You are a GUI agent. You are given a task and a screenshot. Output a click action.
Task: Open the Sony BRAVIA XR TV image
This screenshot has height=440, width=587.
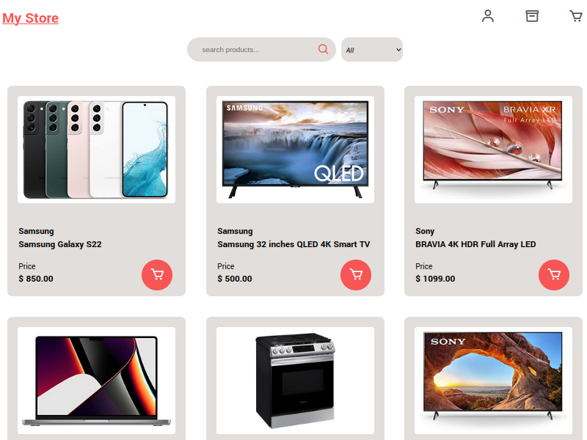click(x=493, y=150)
